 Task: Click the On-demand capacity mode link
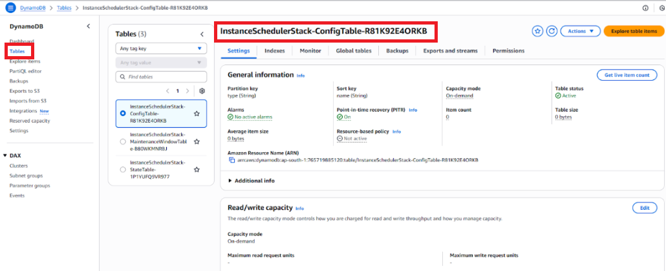pyautogui.click(x=460, y=95)
